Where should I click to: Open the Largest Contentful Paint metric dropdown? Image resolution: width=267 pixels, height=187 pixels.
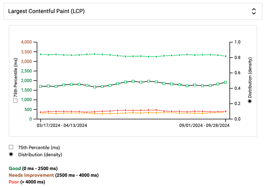click(x=133, y=11)
